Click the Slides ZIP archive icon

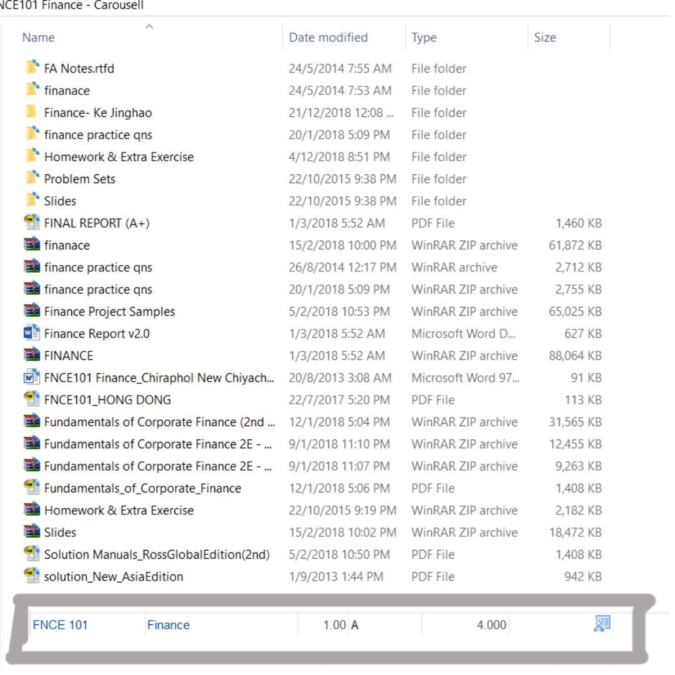click(31, 532)
